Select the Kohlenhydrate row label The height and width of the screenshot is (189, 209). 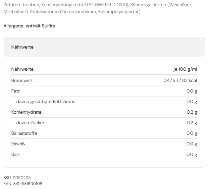click(x=26, y=112)
